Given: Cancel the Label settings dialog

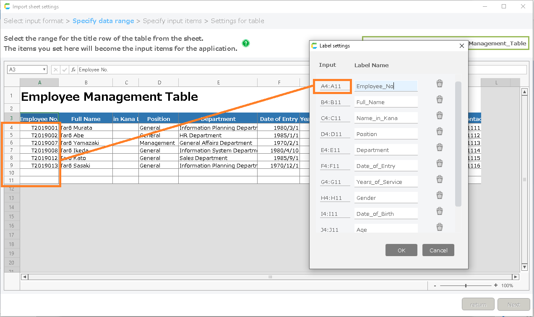Looking at the screenshot, I should pos(438,250).
